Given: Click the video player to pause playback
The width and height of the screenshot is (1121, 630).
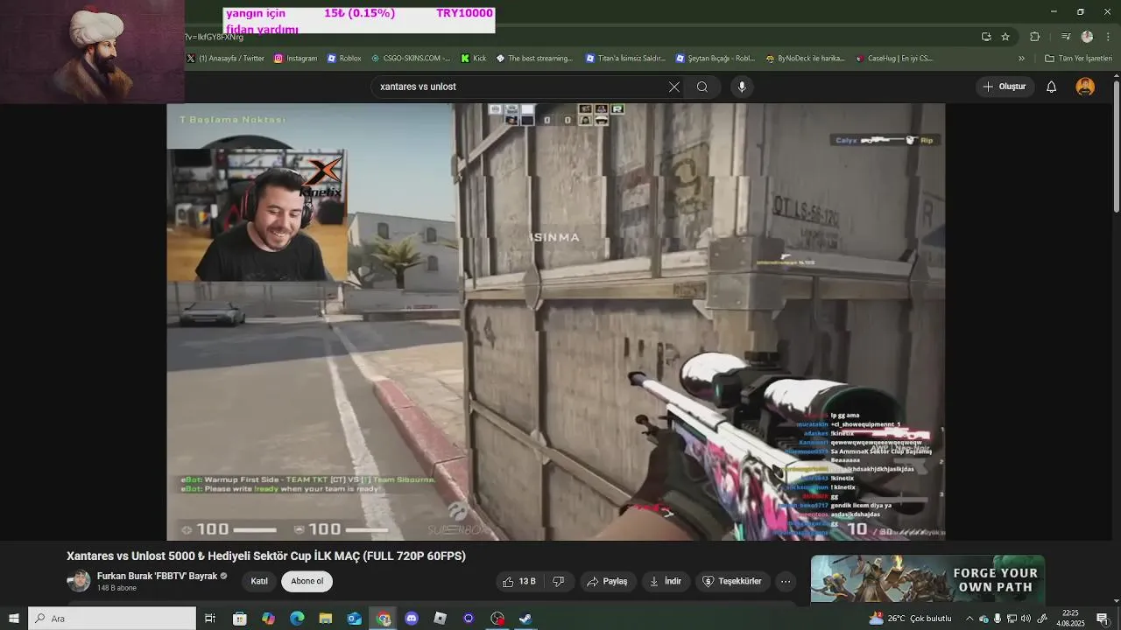Looking at the screenshot, I should click(x=556, y=322).
